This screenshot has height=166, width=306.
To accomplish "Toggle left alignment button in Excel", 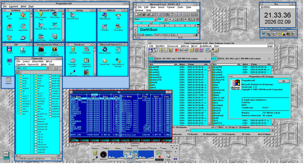I will pyautogui.click(x=182, y=19).
